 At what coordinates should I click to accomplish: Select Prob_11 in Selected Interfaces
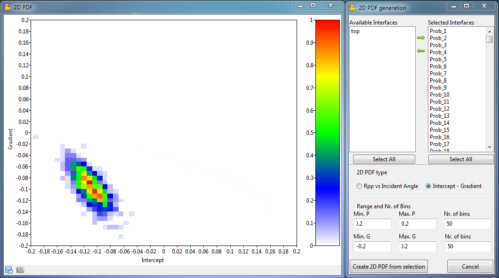440,102
